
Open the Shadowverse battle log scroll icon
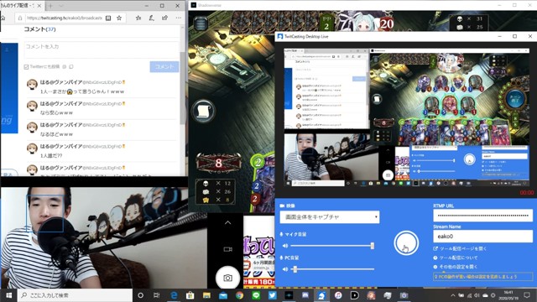(203, 111)
